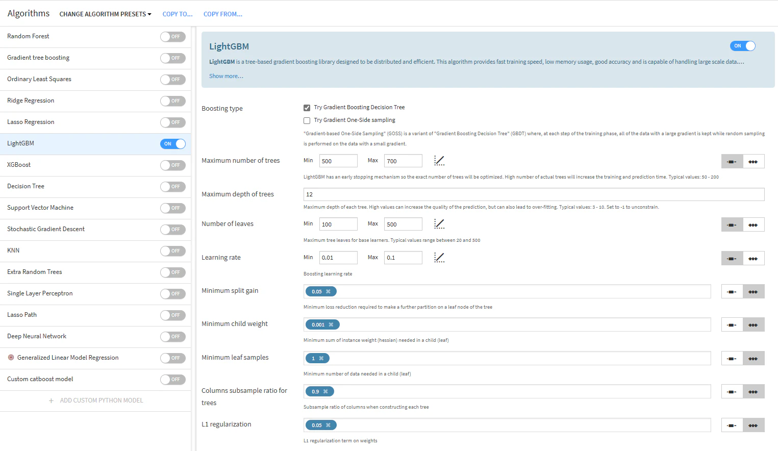This screenshot has height=451, width=778.
Task: Turn on the Decision Tree toggle
Action: click(x=173, y=187)
